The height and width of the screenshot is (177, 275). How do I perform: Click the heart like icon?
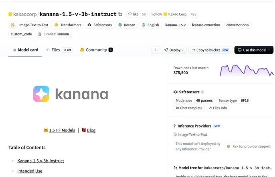130,14
